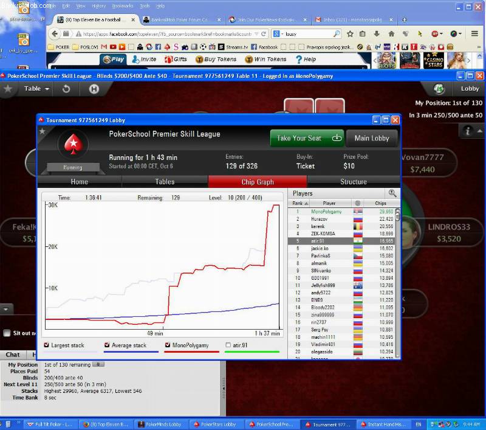This screenshot has height=430, width=486.
Task: Show next ads with the right arrow
Action: 469,60
